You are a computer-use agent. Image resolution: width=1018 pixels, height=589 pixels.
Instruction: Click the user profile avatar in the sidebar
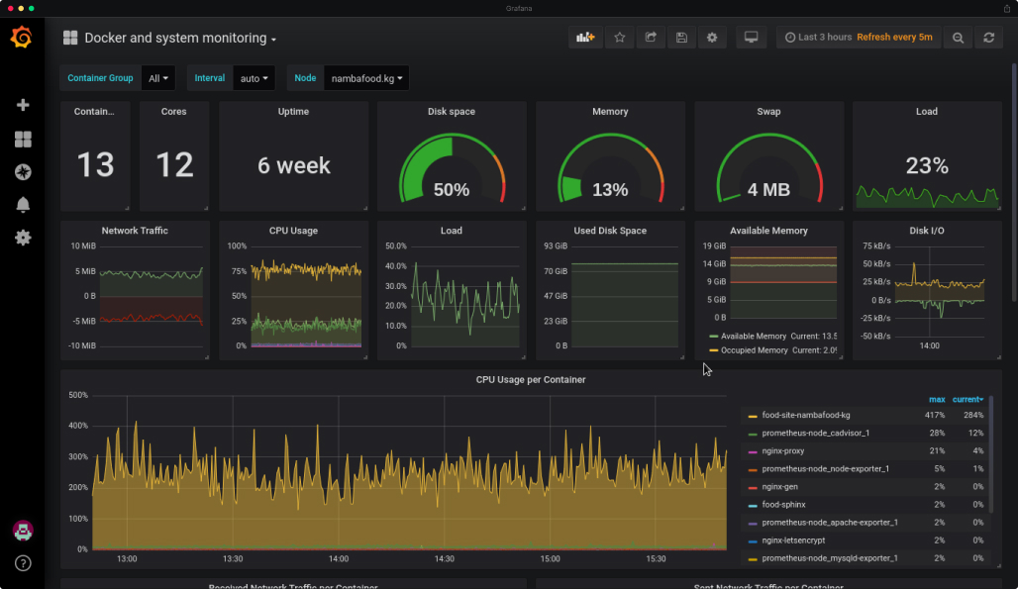click(x=22, y=531)
